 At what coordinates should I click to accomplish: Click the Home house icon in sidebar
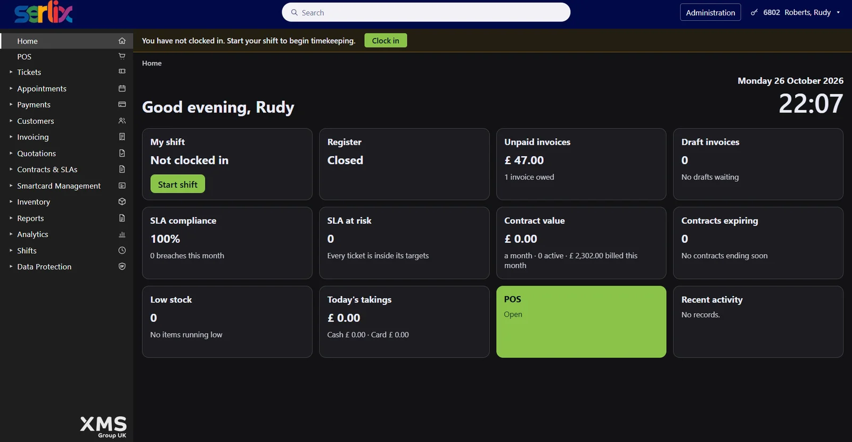click(x=122, y=41)
